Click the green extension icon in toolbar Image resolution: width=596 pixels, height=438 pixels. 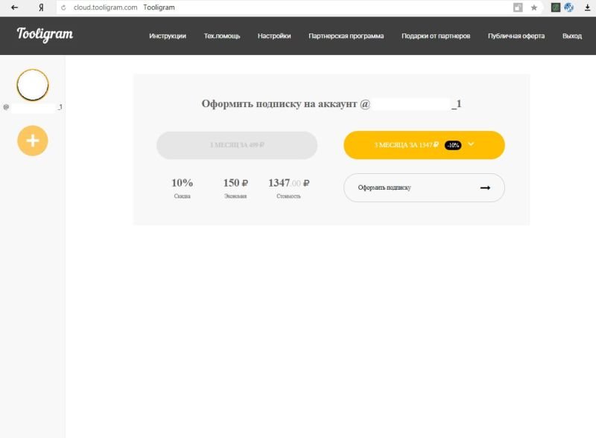pos(556,7)
